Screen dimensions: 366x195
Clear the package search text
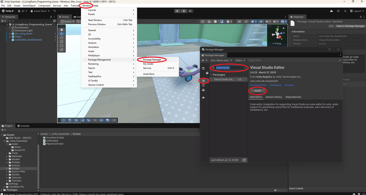(x=244, y=68)
